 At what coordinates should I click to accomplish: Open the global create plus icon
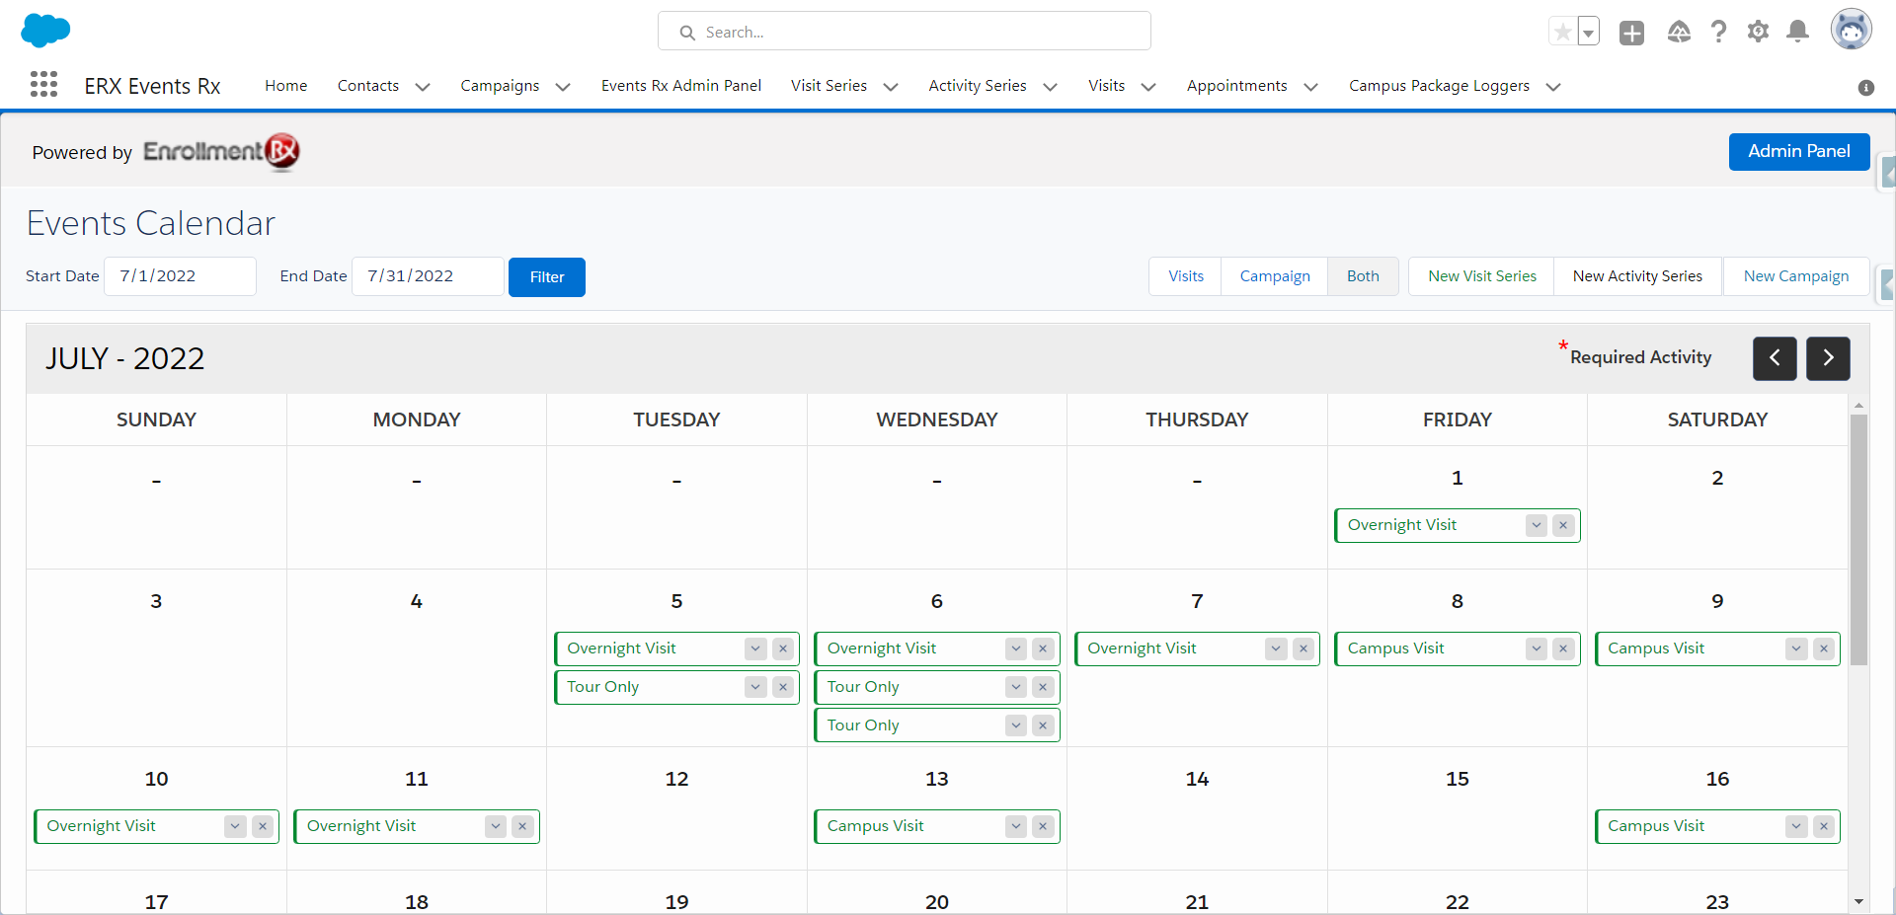(1631, 33)
